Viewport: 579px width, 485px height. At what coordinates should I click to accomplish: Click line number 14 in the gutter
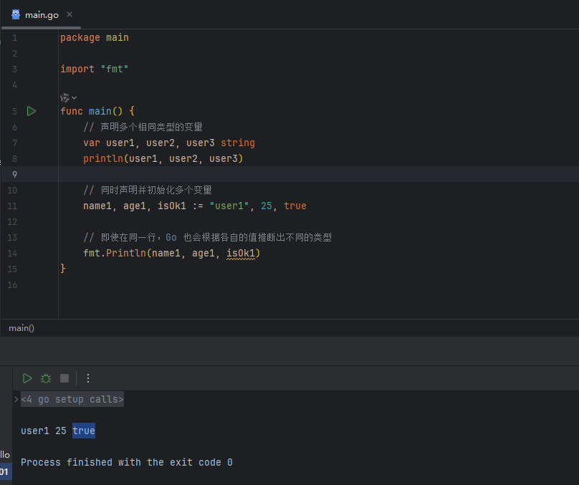(12, 253)
